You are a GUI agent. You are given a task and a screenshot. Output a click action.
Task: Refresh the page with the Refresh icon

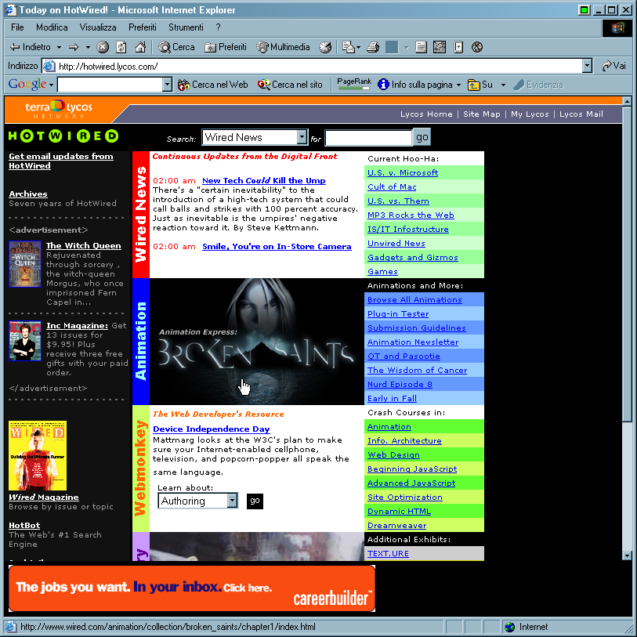coord(121,47)
